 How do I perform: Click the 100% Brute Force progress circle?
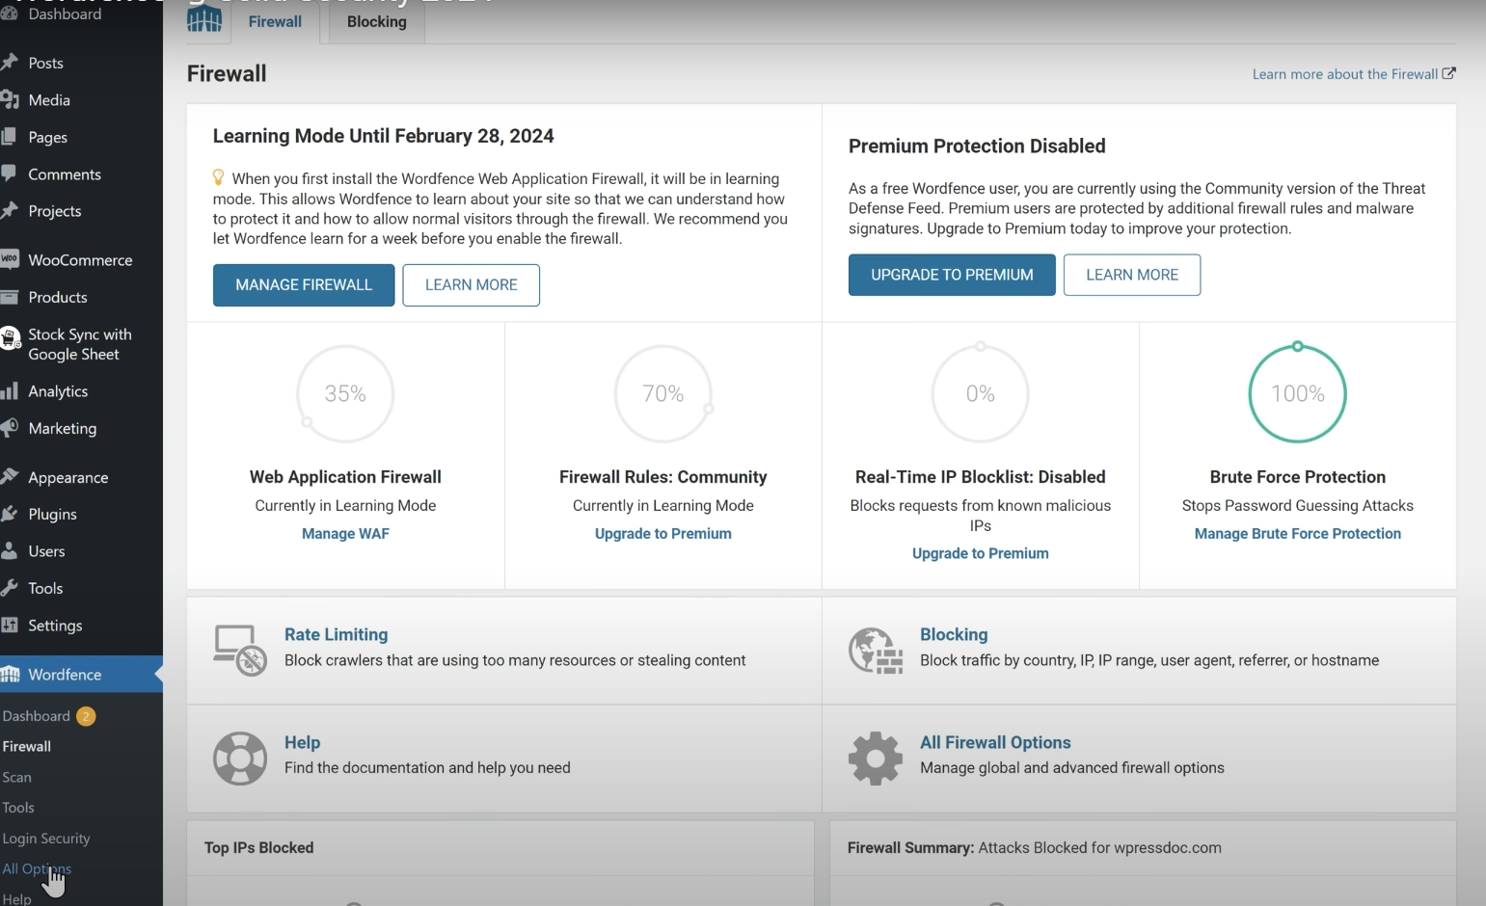(x=1296, y=393)
